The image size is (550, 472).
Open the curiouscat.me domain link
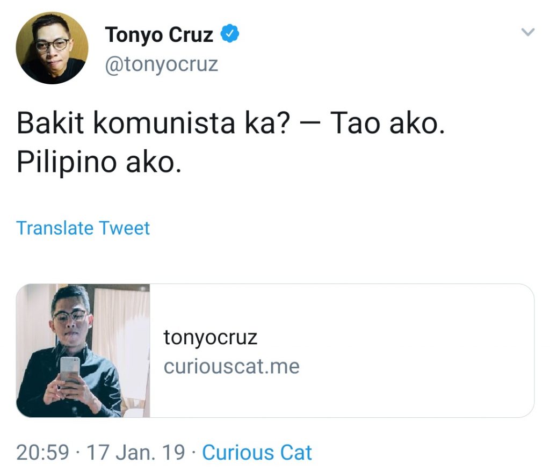point(231,367)
